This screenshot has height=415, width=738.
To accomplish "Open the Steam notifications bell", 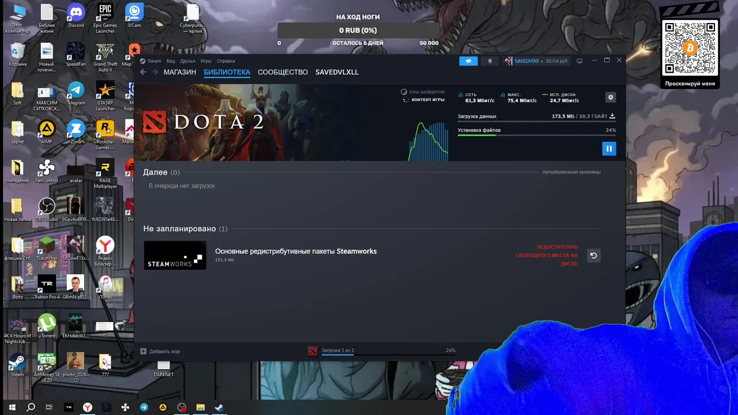I will pos(490,61).
